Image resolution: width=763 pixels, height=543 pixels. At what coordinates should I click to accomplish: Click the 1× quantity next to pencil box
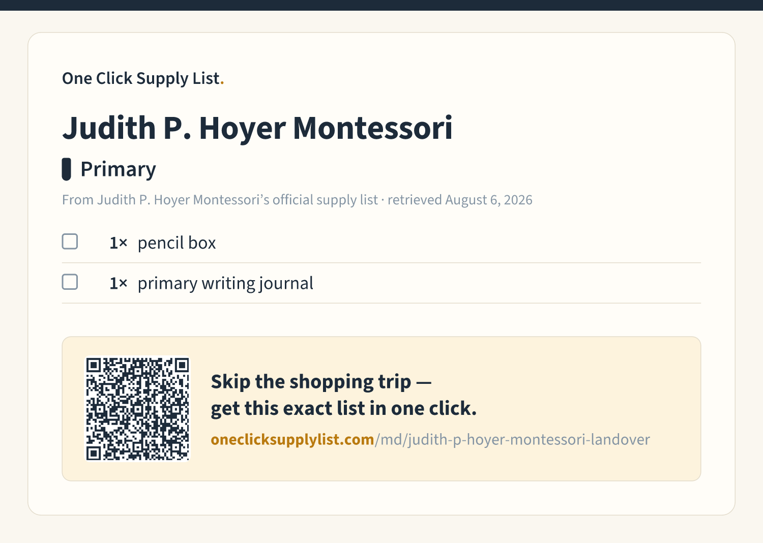119,243
